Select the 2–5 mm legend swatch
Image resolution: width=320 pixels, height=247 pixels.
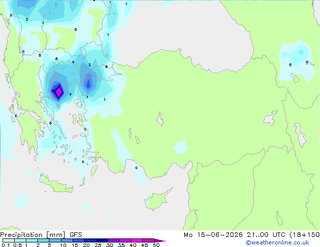pos(43,240)
